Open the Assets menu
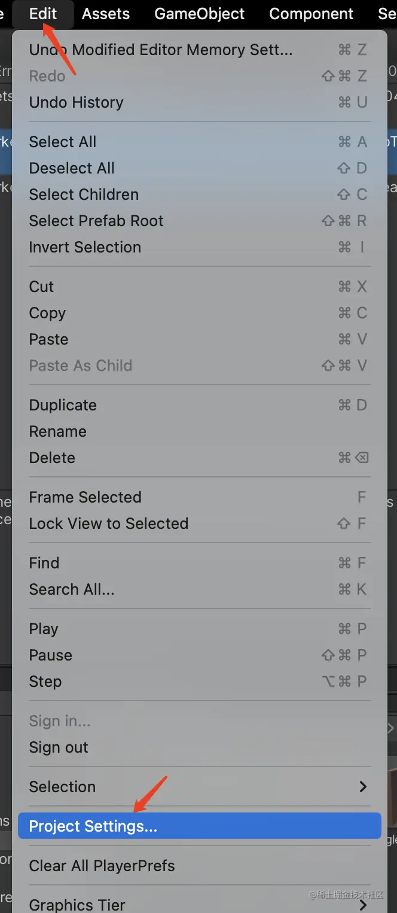 pyautogui.click(x=106, y=14)
